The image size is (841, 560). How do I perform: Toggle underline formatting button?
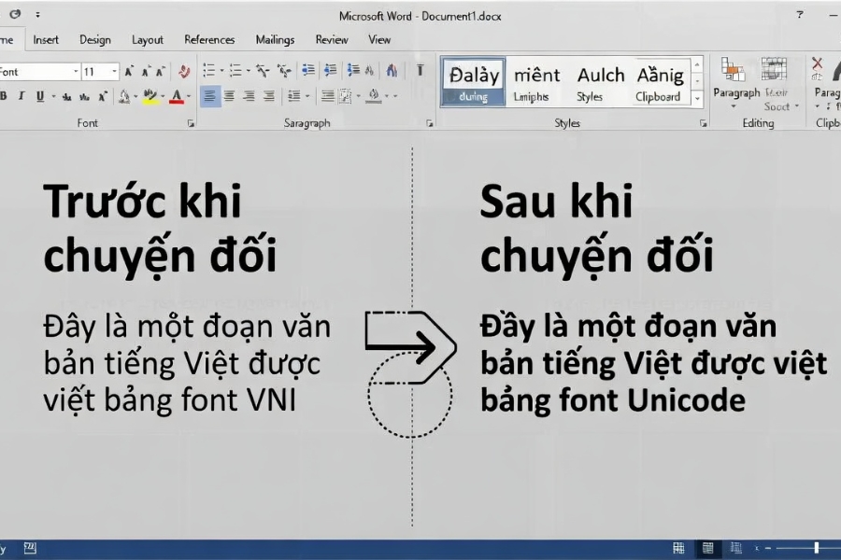click(40, 96)
